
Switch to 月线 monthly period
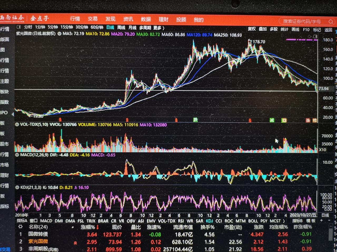tap(132, 28)
